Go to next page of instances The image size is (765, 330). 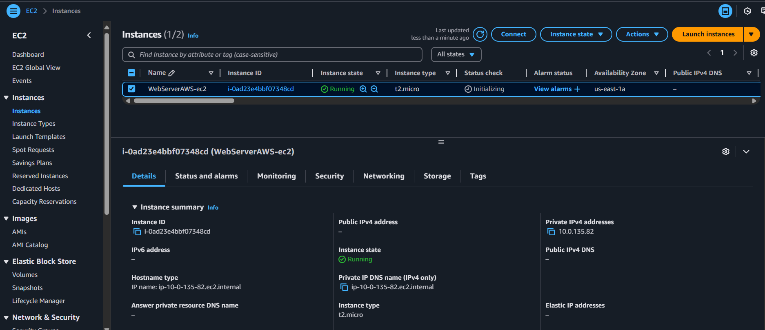pos(735,53)
